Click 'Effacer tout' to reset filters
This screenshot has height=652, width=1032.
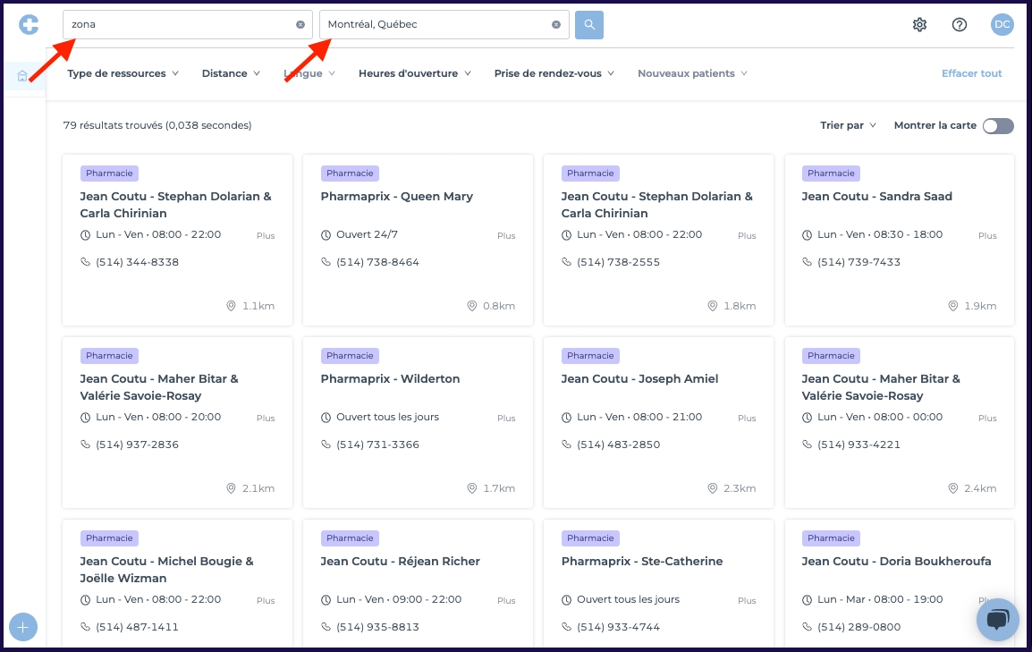click(971, 73)
